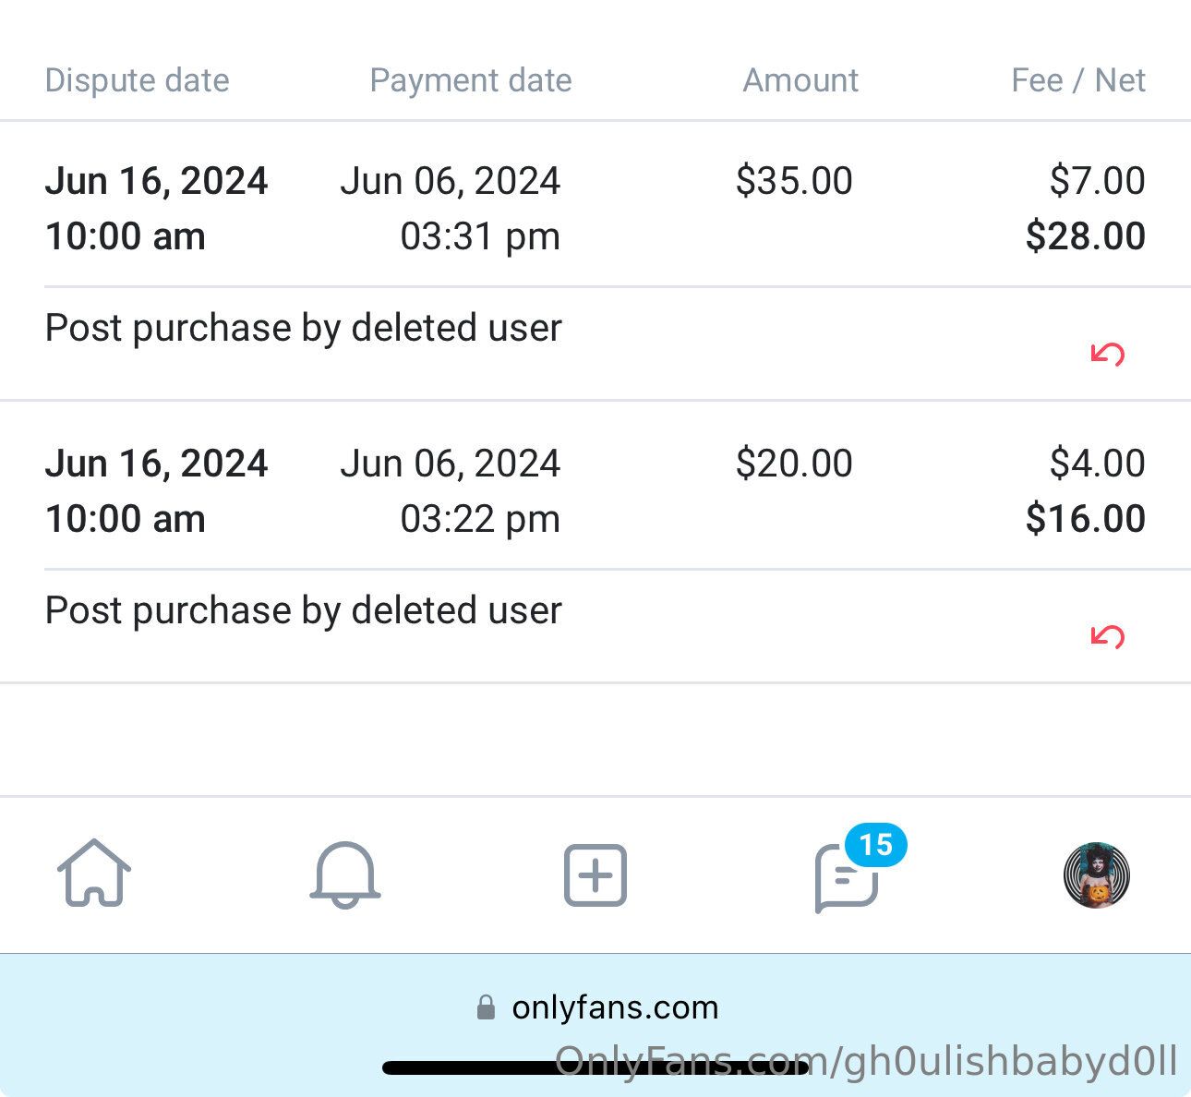Screen dimensions: 1191x1097
Task: Sort by Dispute date column header
Action: (x=137, y=80)
